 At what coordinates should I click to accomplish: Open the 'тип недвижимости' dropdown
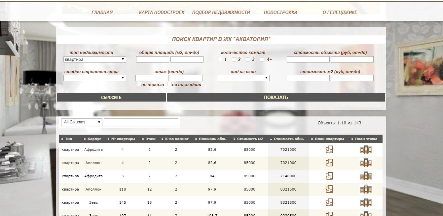pyautogui.click(x=95, y=60)
